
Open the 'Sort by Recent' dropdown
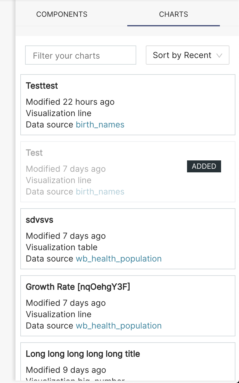coord(182,55)
